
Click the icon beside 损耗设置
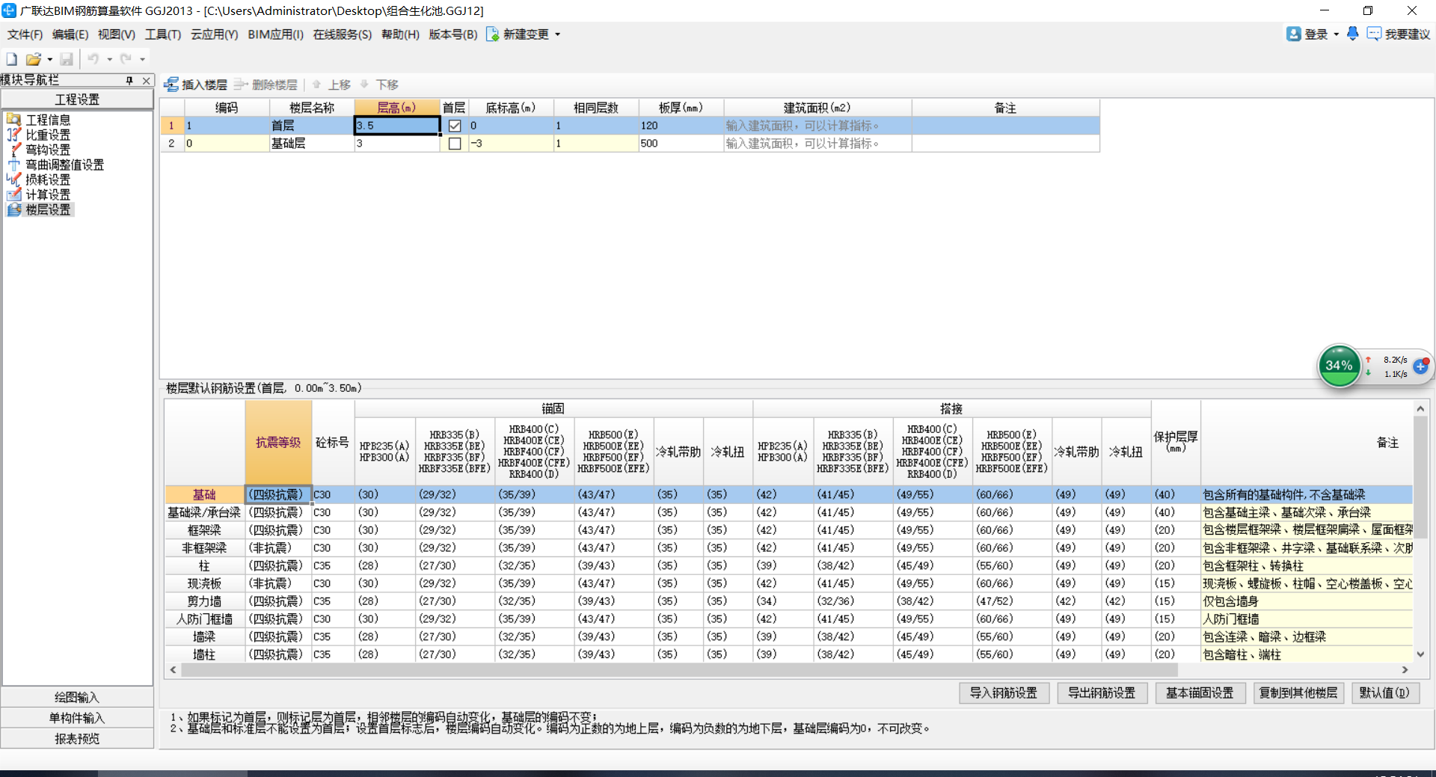point(13,179)
